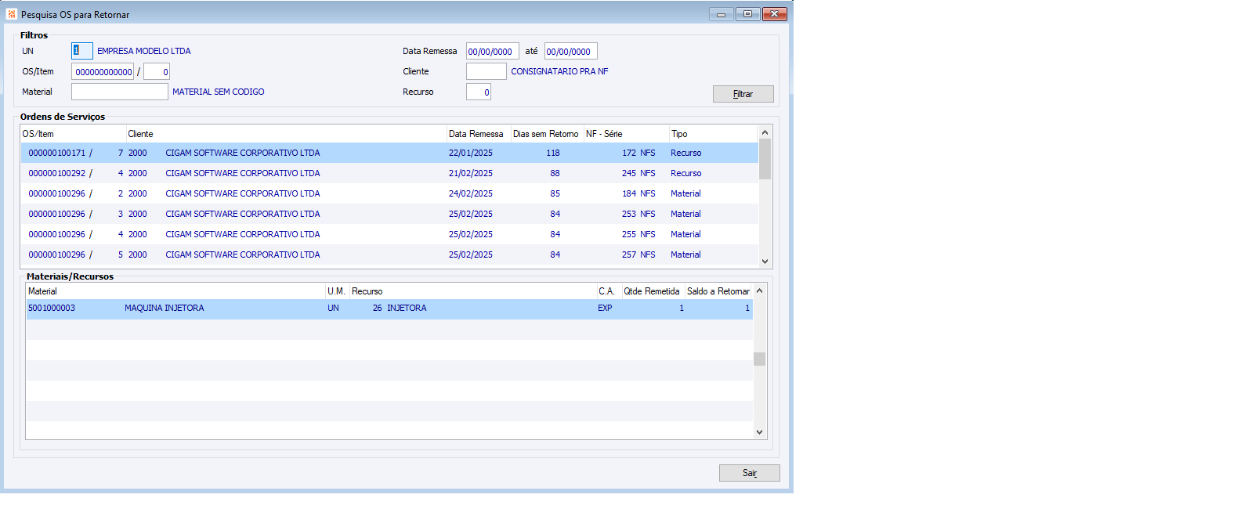
Task: Click the Sair button
Action: click(x=749, y=473)
